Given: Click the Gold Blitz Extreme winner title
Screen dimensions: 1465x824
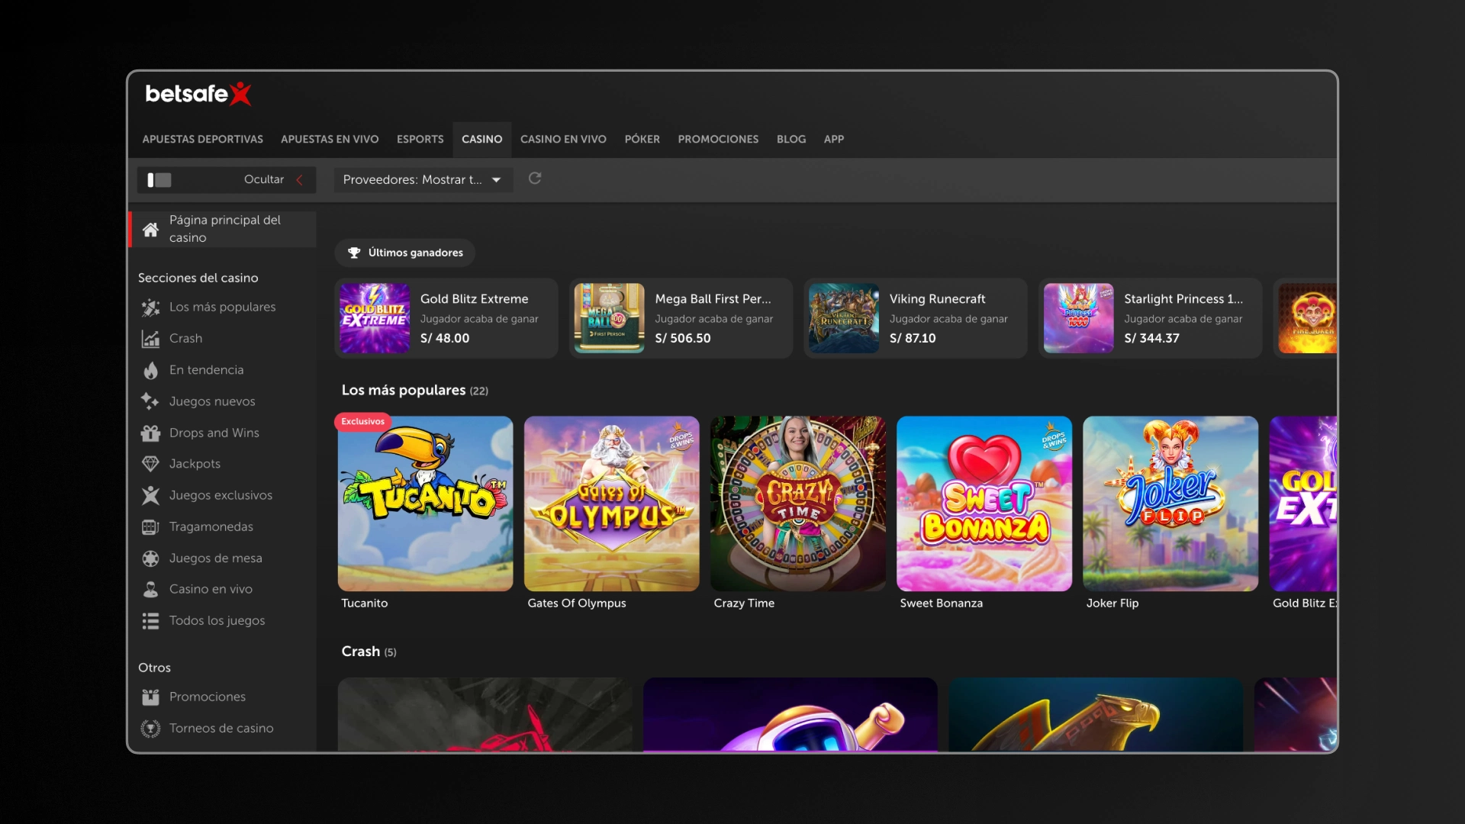Looking at the screenshot, I should (474, 299).
